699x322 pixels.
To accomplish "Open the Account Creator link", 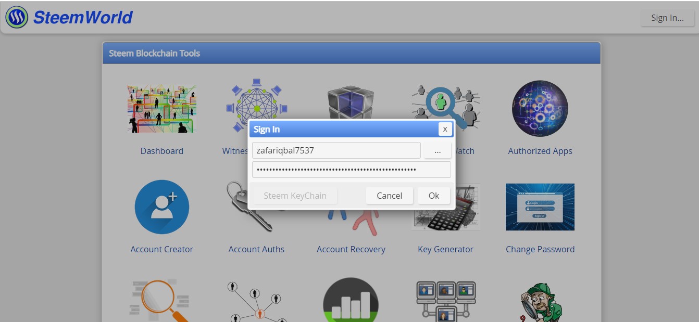I will pos(161,249).
